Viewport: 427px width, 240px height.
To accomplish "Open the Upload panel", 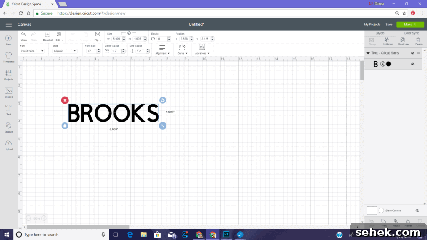I will [x=8, y=145].
